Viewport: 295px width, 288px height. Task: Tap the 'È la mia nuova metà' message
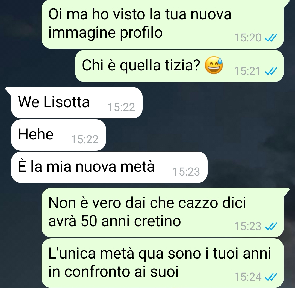(x=109, y=167)
